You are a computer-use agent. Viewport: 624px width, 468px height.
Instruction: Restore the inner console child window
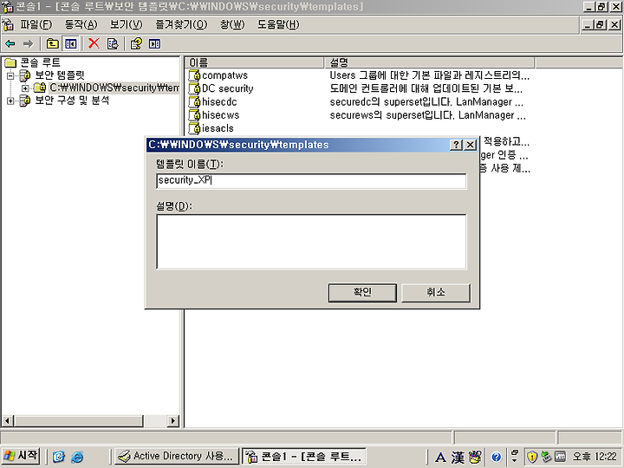[x=601, y=24]
